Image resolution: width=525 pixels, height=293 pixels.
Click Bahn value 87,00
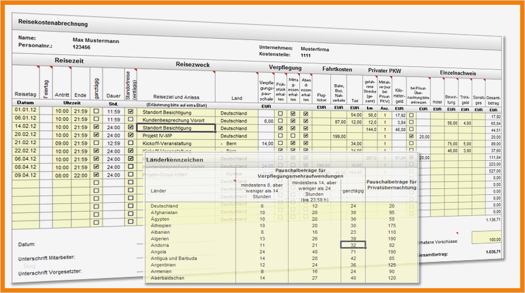[x=340, y=122]
